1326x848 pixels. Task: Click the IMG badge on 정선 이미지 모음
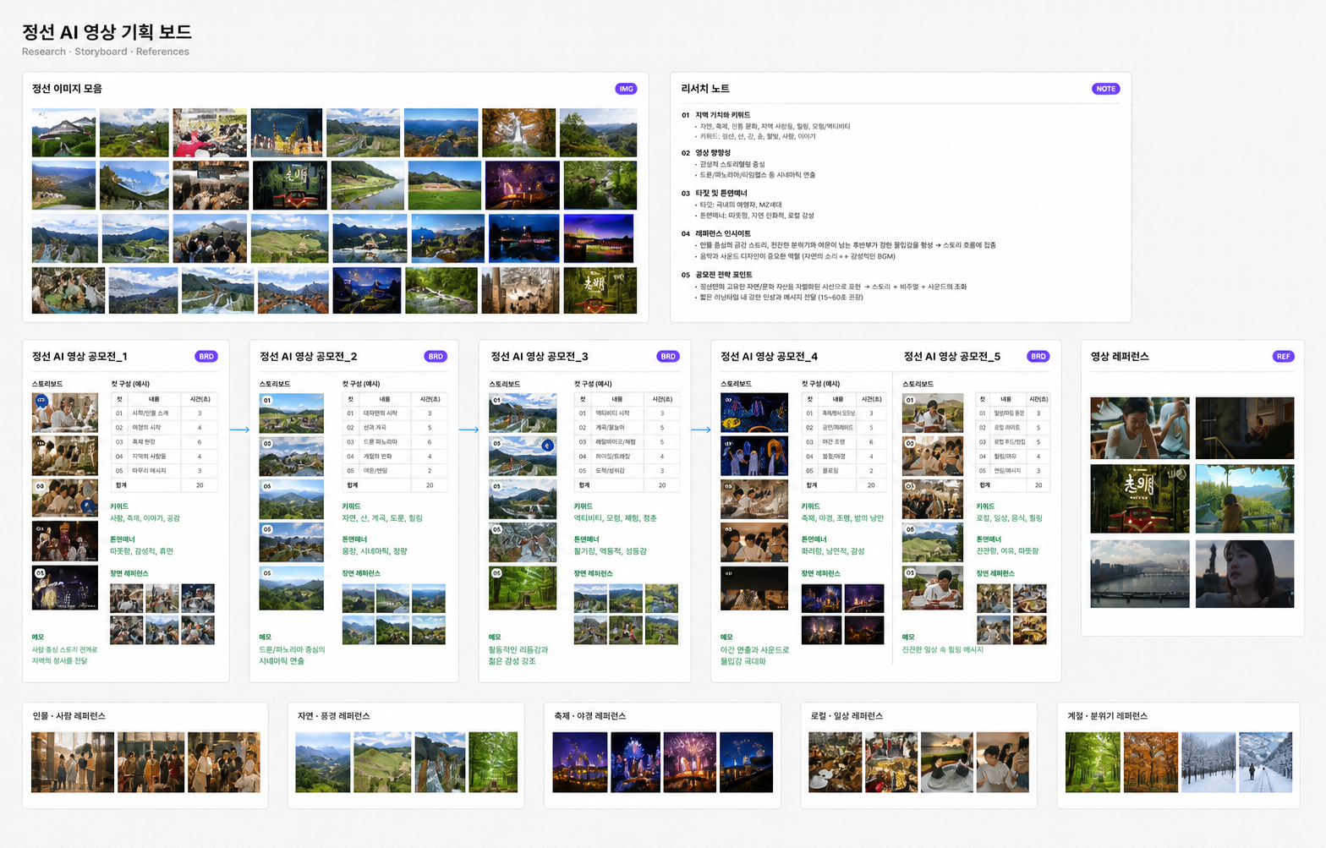[626, 89]
